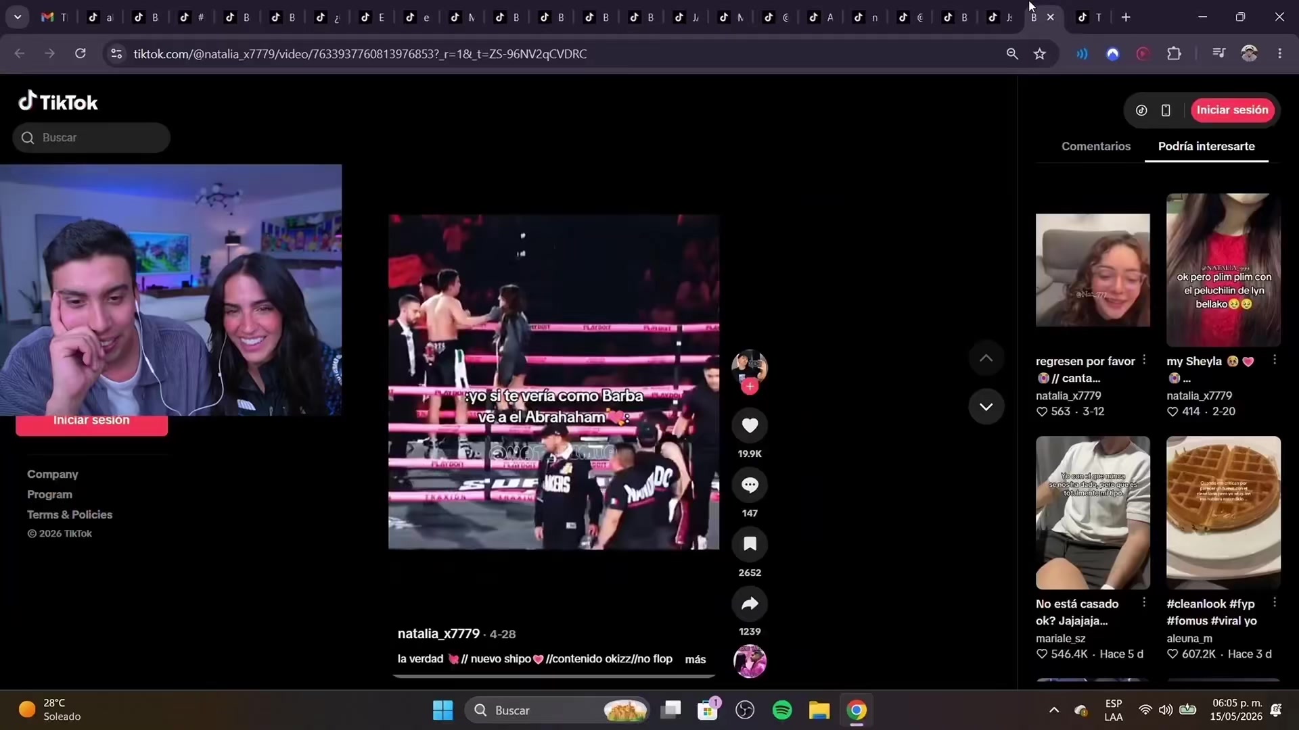Open aleuna_m profile in suggested videos
This screenshot has height=730, width=1299.
click(x=1189, y=638)
